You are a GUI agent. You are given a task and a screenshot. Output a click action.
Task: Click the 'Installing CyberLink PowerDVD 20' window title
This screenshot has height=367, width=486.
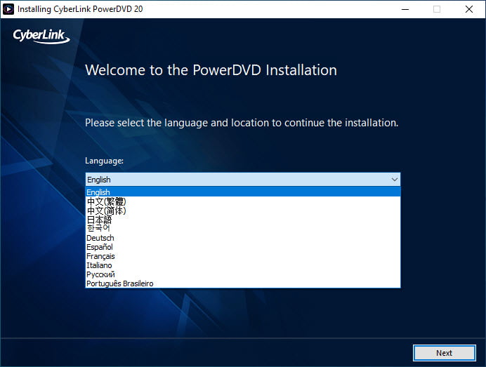tap(80, 9)
